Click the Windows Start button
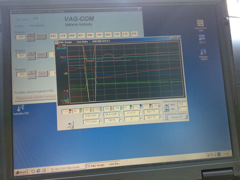The height and width of the screenshot is (180, 240). coord(21,172)
